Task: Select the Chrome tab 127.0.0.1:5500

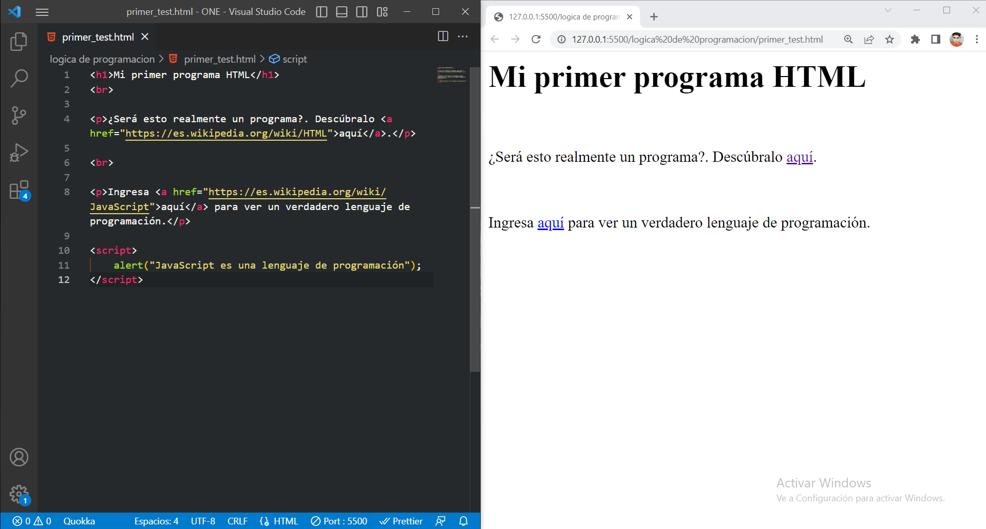Action: pyautogui.click(x=562, y=17)
